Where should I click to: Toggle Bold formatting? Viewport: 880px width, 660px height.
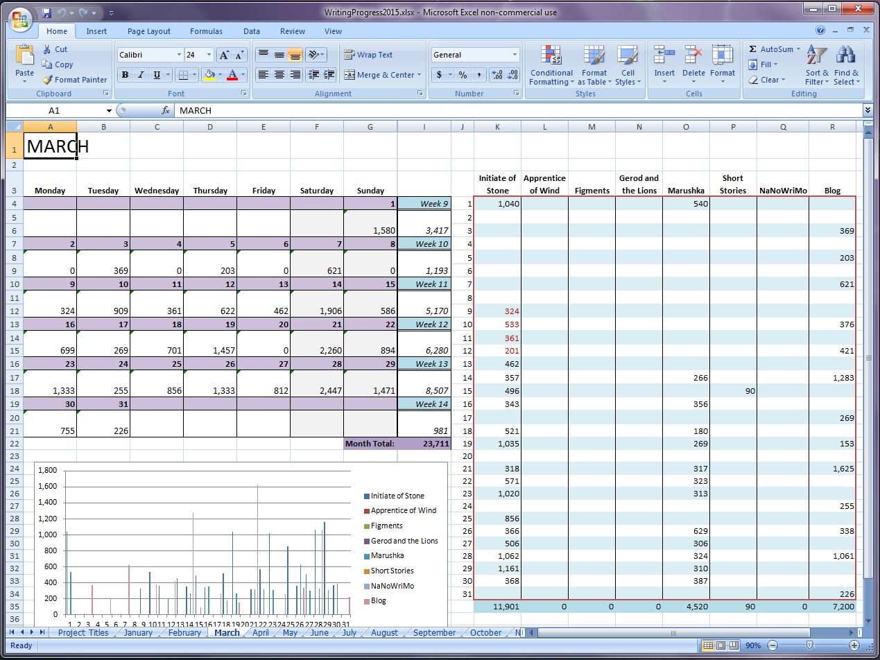[125, 75]
